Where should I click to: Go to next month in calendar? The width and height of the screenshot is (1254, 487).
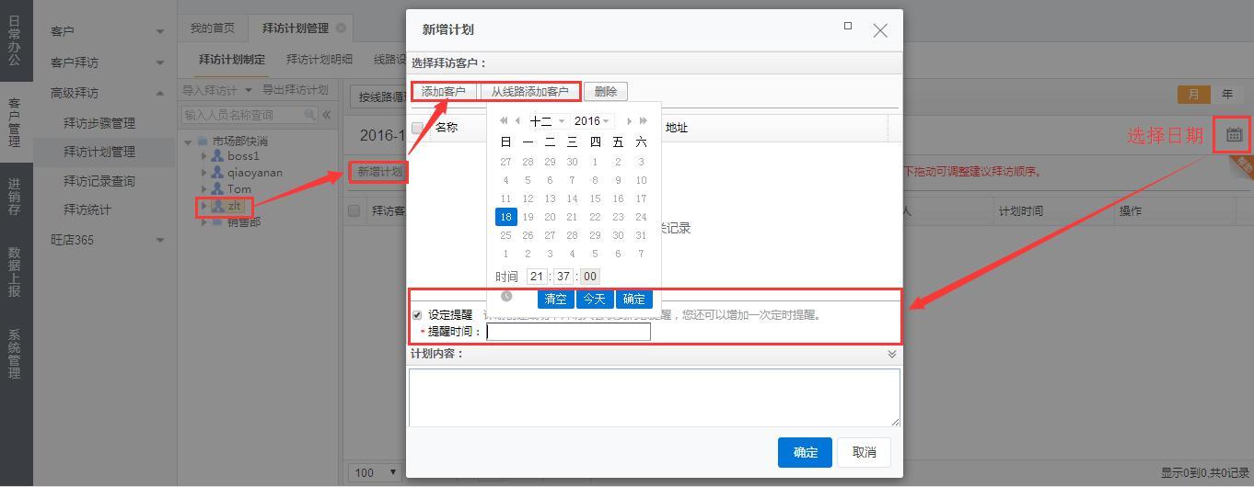tap(630, 121)
